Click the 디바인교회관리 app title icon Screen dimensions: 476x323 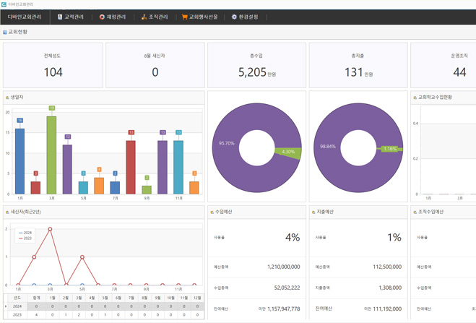click(4, 4)
